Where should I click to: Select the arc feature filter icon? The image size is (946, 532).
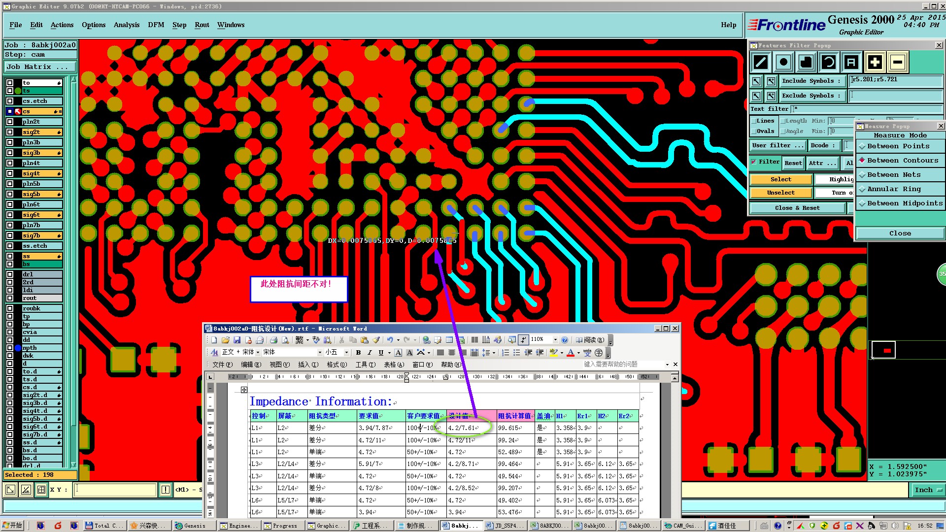pyautogui.click(x=829, y=63)
